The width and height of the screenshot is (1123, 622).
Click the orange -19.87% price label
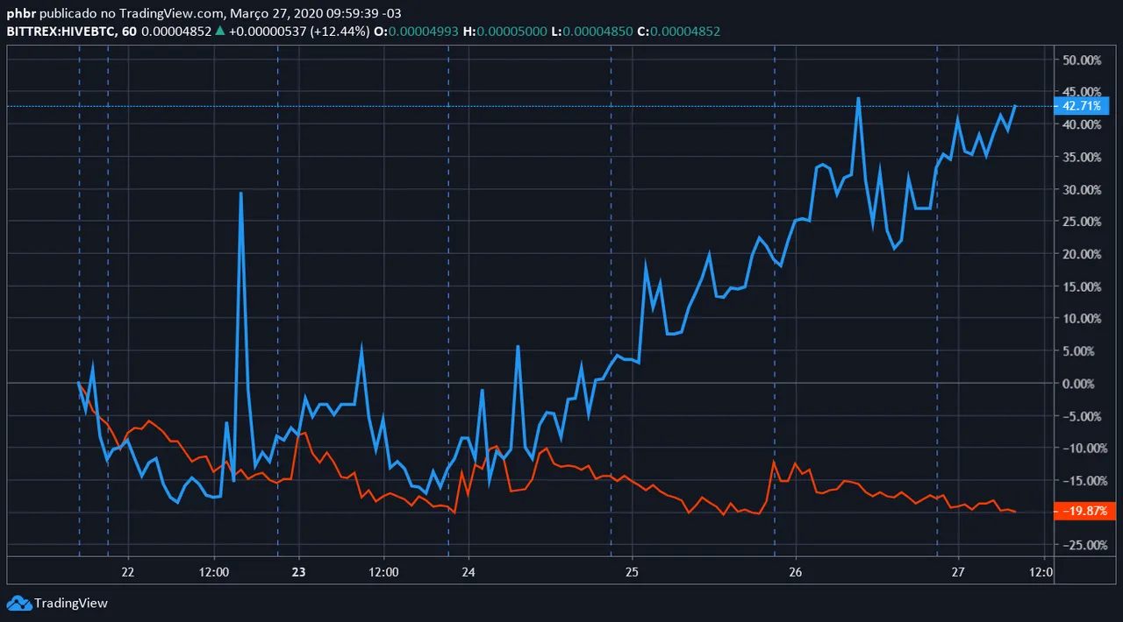click(x=1085, y=511)
